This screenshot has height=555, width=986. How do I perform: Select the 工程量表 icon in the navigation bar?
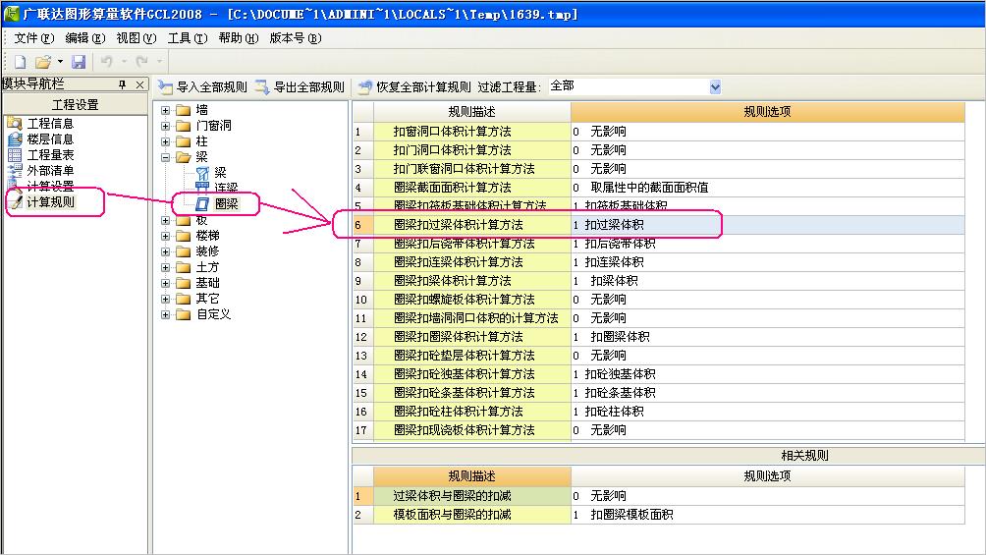15,154
